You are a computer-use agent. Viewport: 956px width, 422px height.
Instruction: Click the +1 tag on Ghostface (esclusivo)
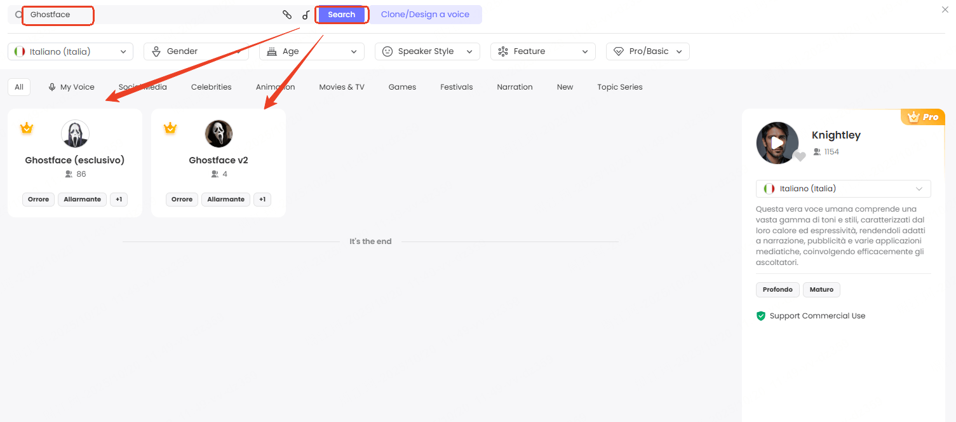(119, 200)
